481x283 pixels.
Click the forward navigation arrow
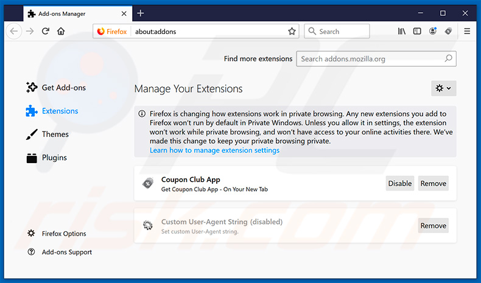coord(30,31)
